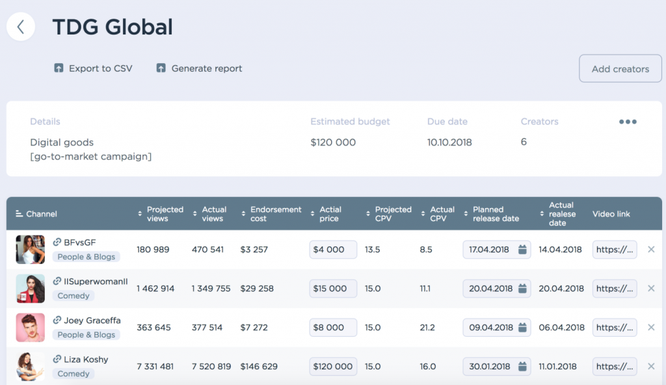Image resolution: width=666 pixels, height=385 pixels.
Task: Edit the $4 000 actual price field
Action: (333, 250)
